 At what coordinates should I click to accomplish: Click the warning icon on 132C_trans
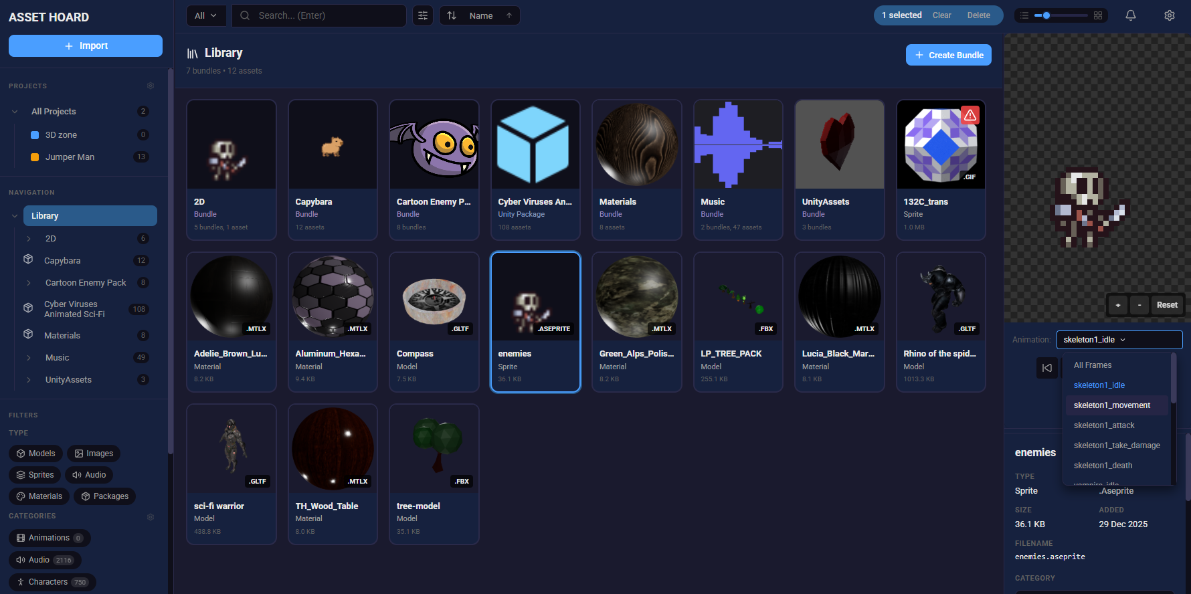(x=970, y=115)
